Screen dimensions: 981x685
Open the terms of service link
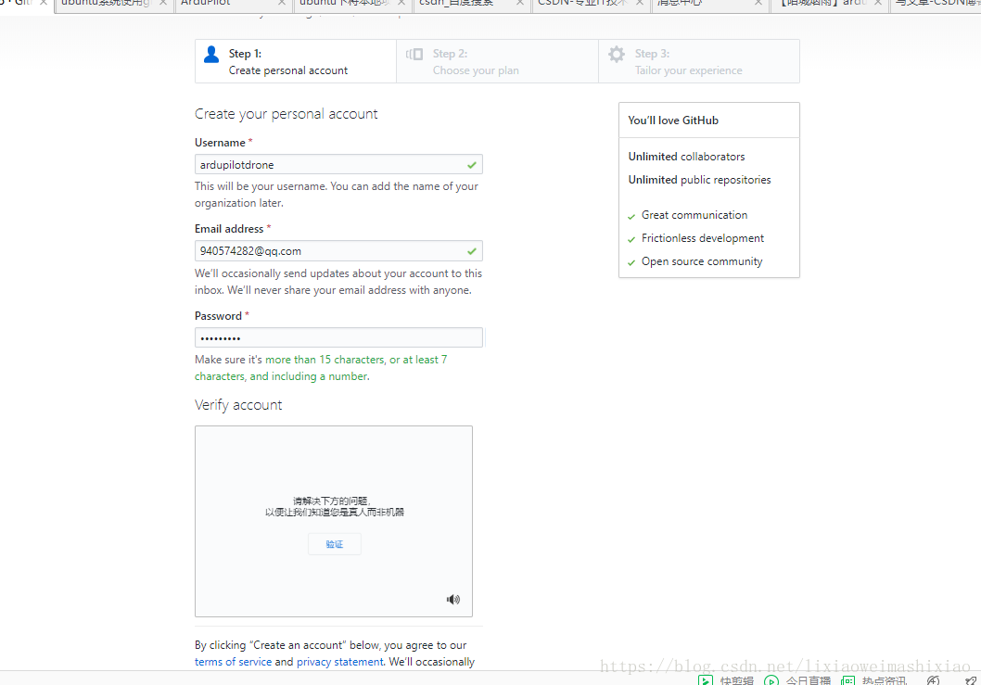[x=234, y=662]
